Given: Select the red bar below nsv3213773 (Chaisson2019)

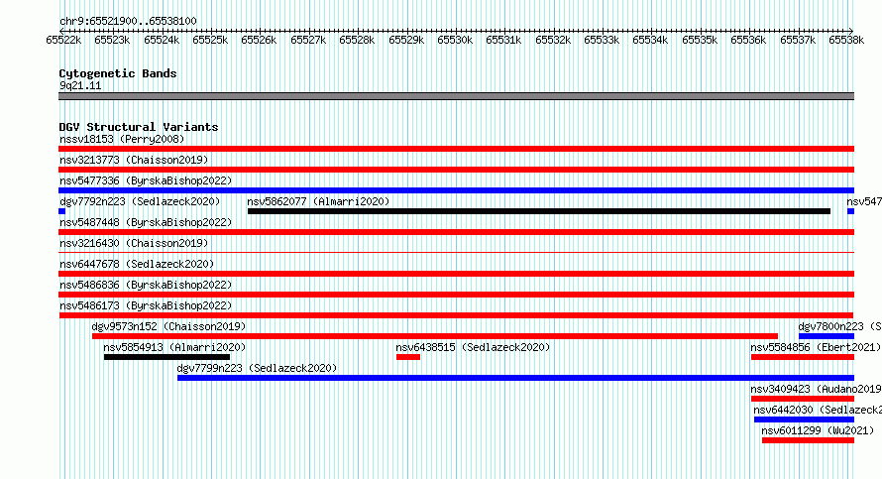Looking at the screenshot, I should coord(456,170).
